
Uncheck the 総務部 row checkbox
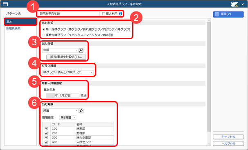pyautogui.click(x=46, y=129)
